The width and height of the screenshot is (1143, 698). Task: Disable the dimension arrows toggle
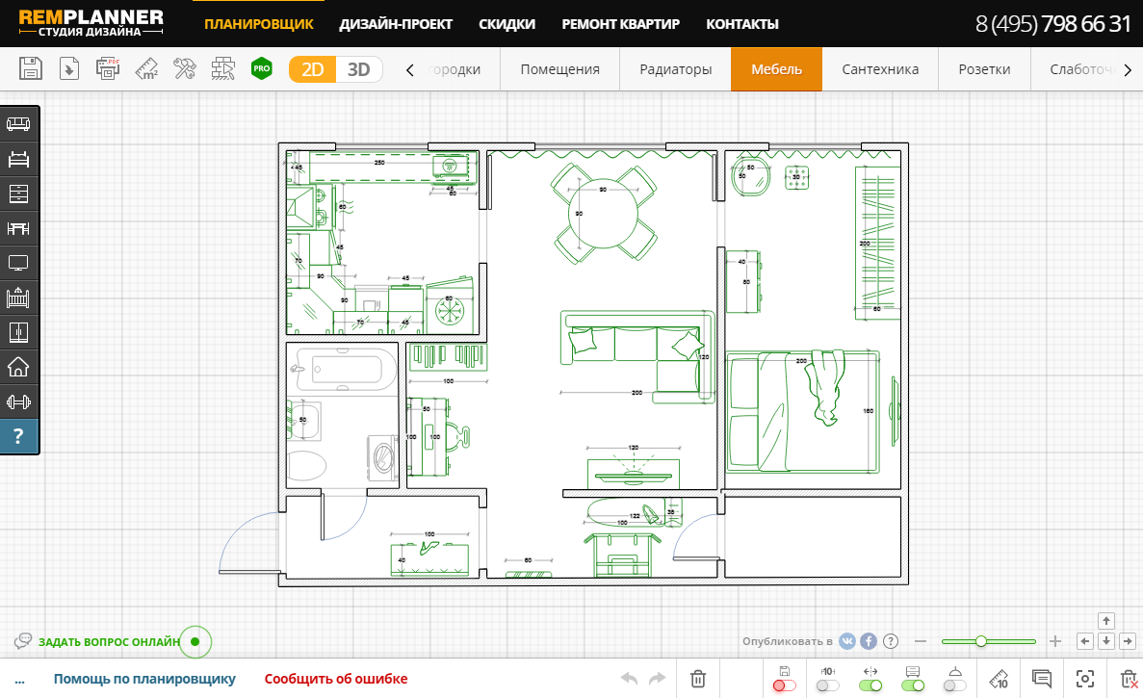tap(870, 685)
